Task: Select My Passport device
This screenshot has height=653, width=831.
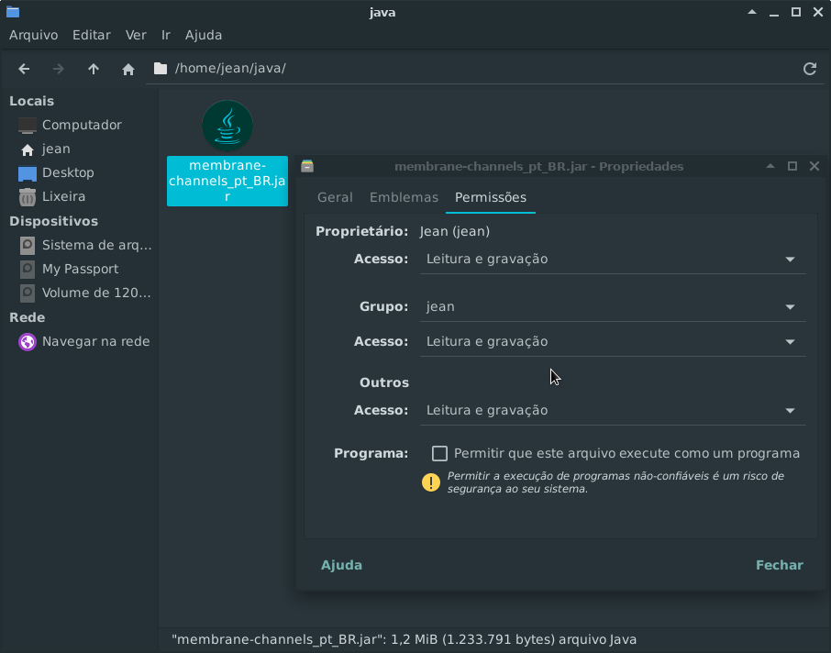Action: 80,269
